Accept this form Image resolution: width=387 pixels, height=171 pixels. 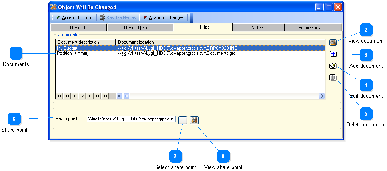pos(75,17)
